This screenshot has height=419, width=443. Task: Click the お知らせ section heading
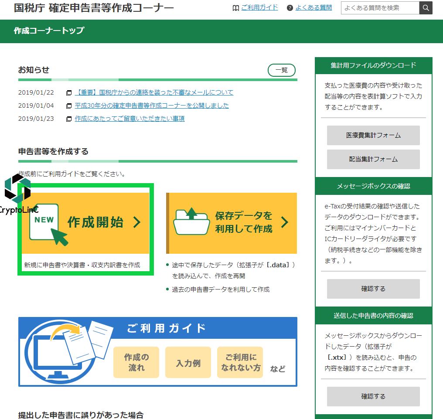tap(34, 70)
